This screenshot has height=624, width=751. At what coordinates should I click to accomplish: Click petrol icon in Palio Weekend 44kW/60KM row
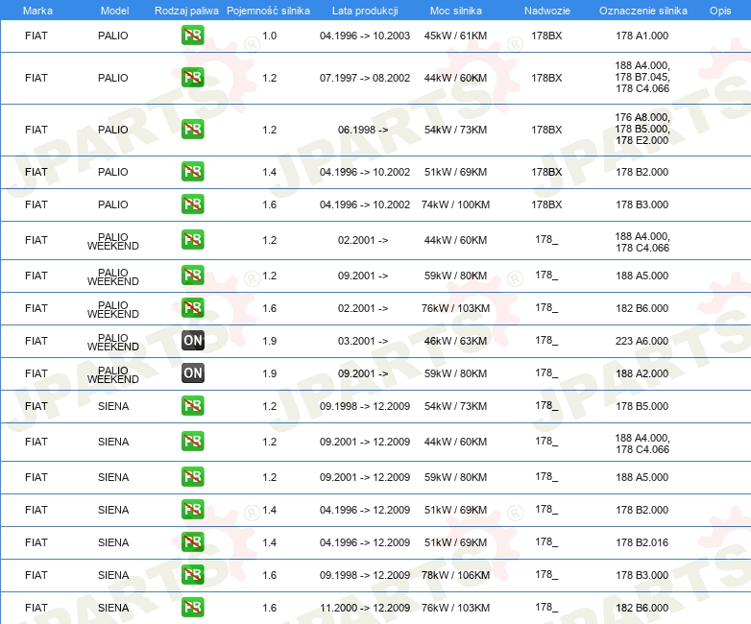click(192, 239)
